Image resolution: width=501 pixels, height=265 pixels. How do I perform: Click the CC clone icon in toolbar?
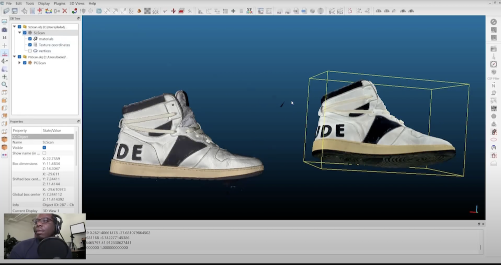click(131, 11)
